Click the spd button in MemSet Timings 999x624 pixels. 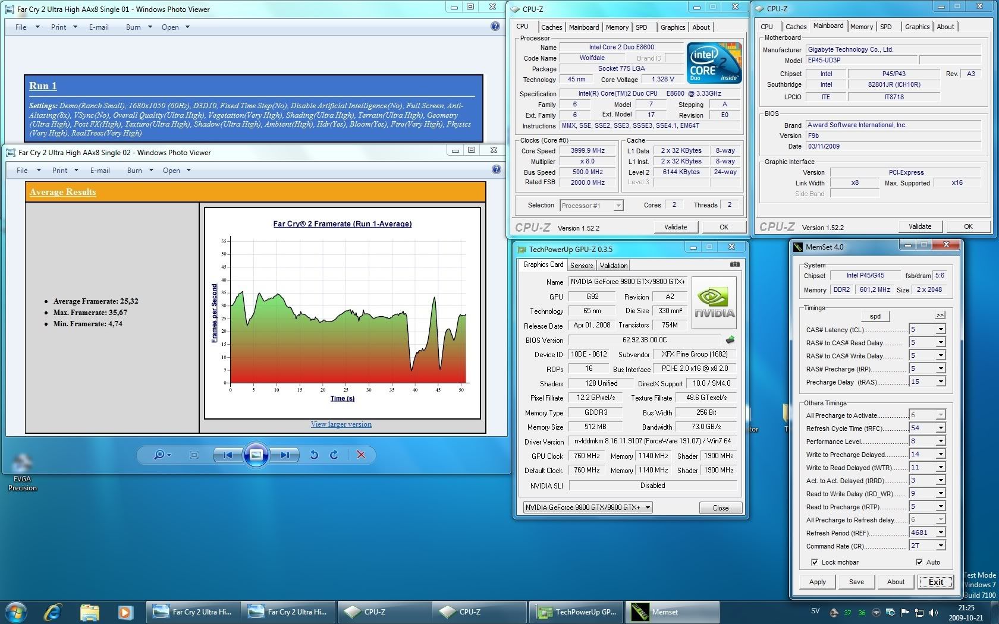point(875,316)
